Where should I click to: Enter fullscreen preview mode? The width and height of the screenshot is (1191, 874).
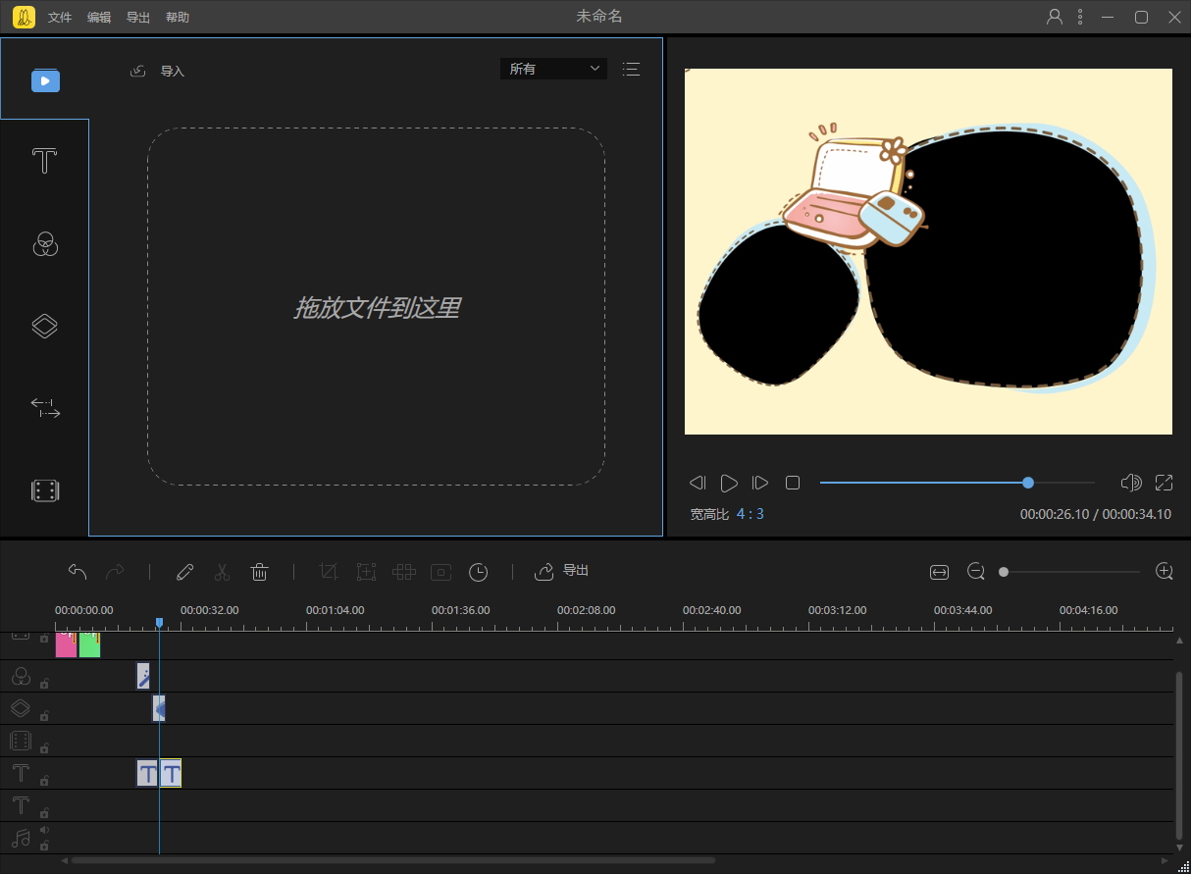(1165, 483)
